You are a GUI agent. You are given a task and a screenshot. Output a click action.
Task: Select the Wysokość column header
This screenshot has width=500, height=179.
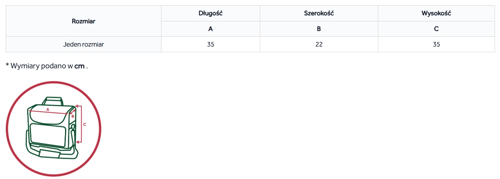[436, 13]
